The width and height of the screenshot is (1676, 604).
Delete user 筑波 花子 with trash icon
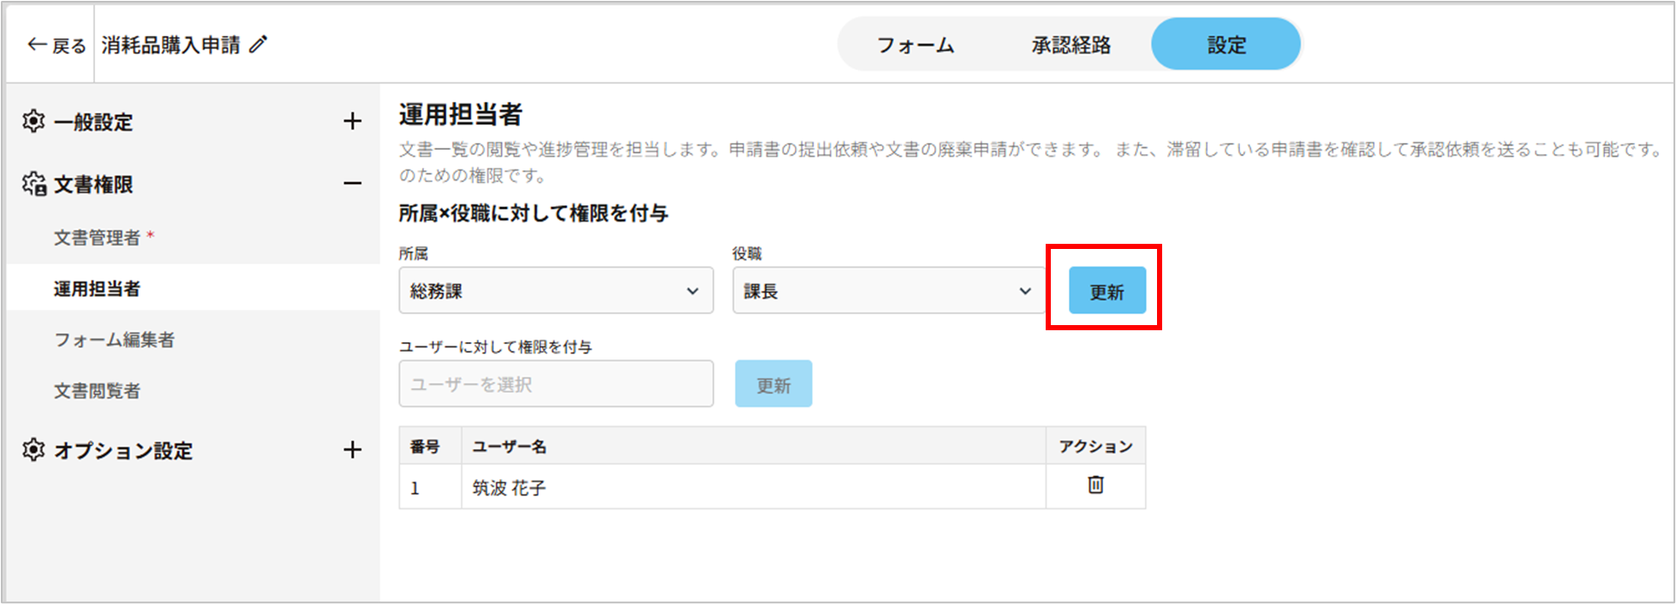[x=1095, y=485]
